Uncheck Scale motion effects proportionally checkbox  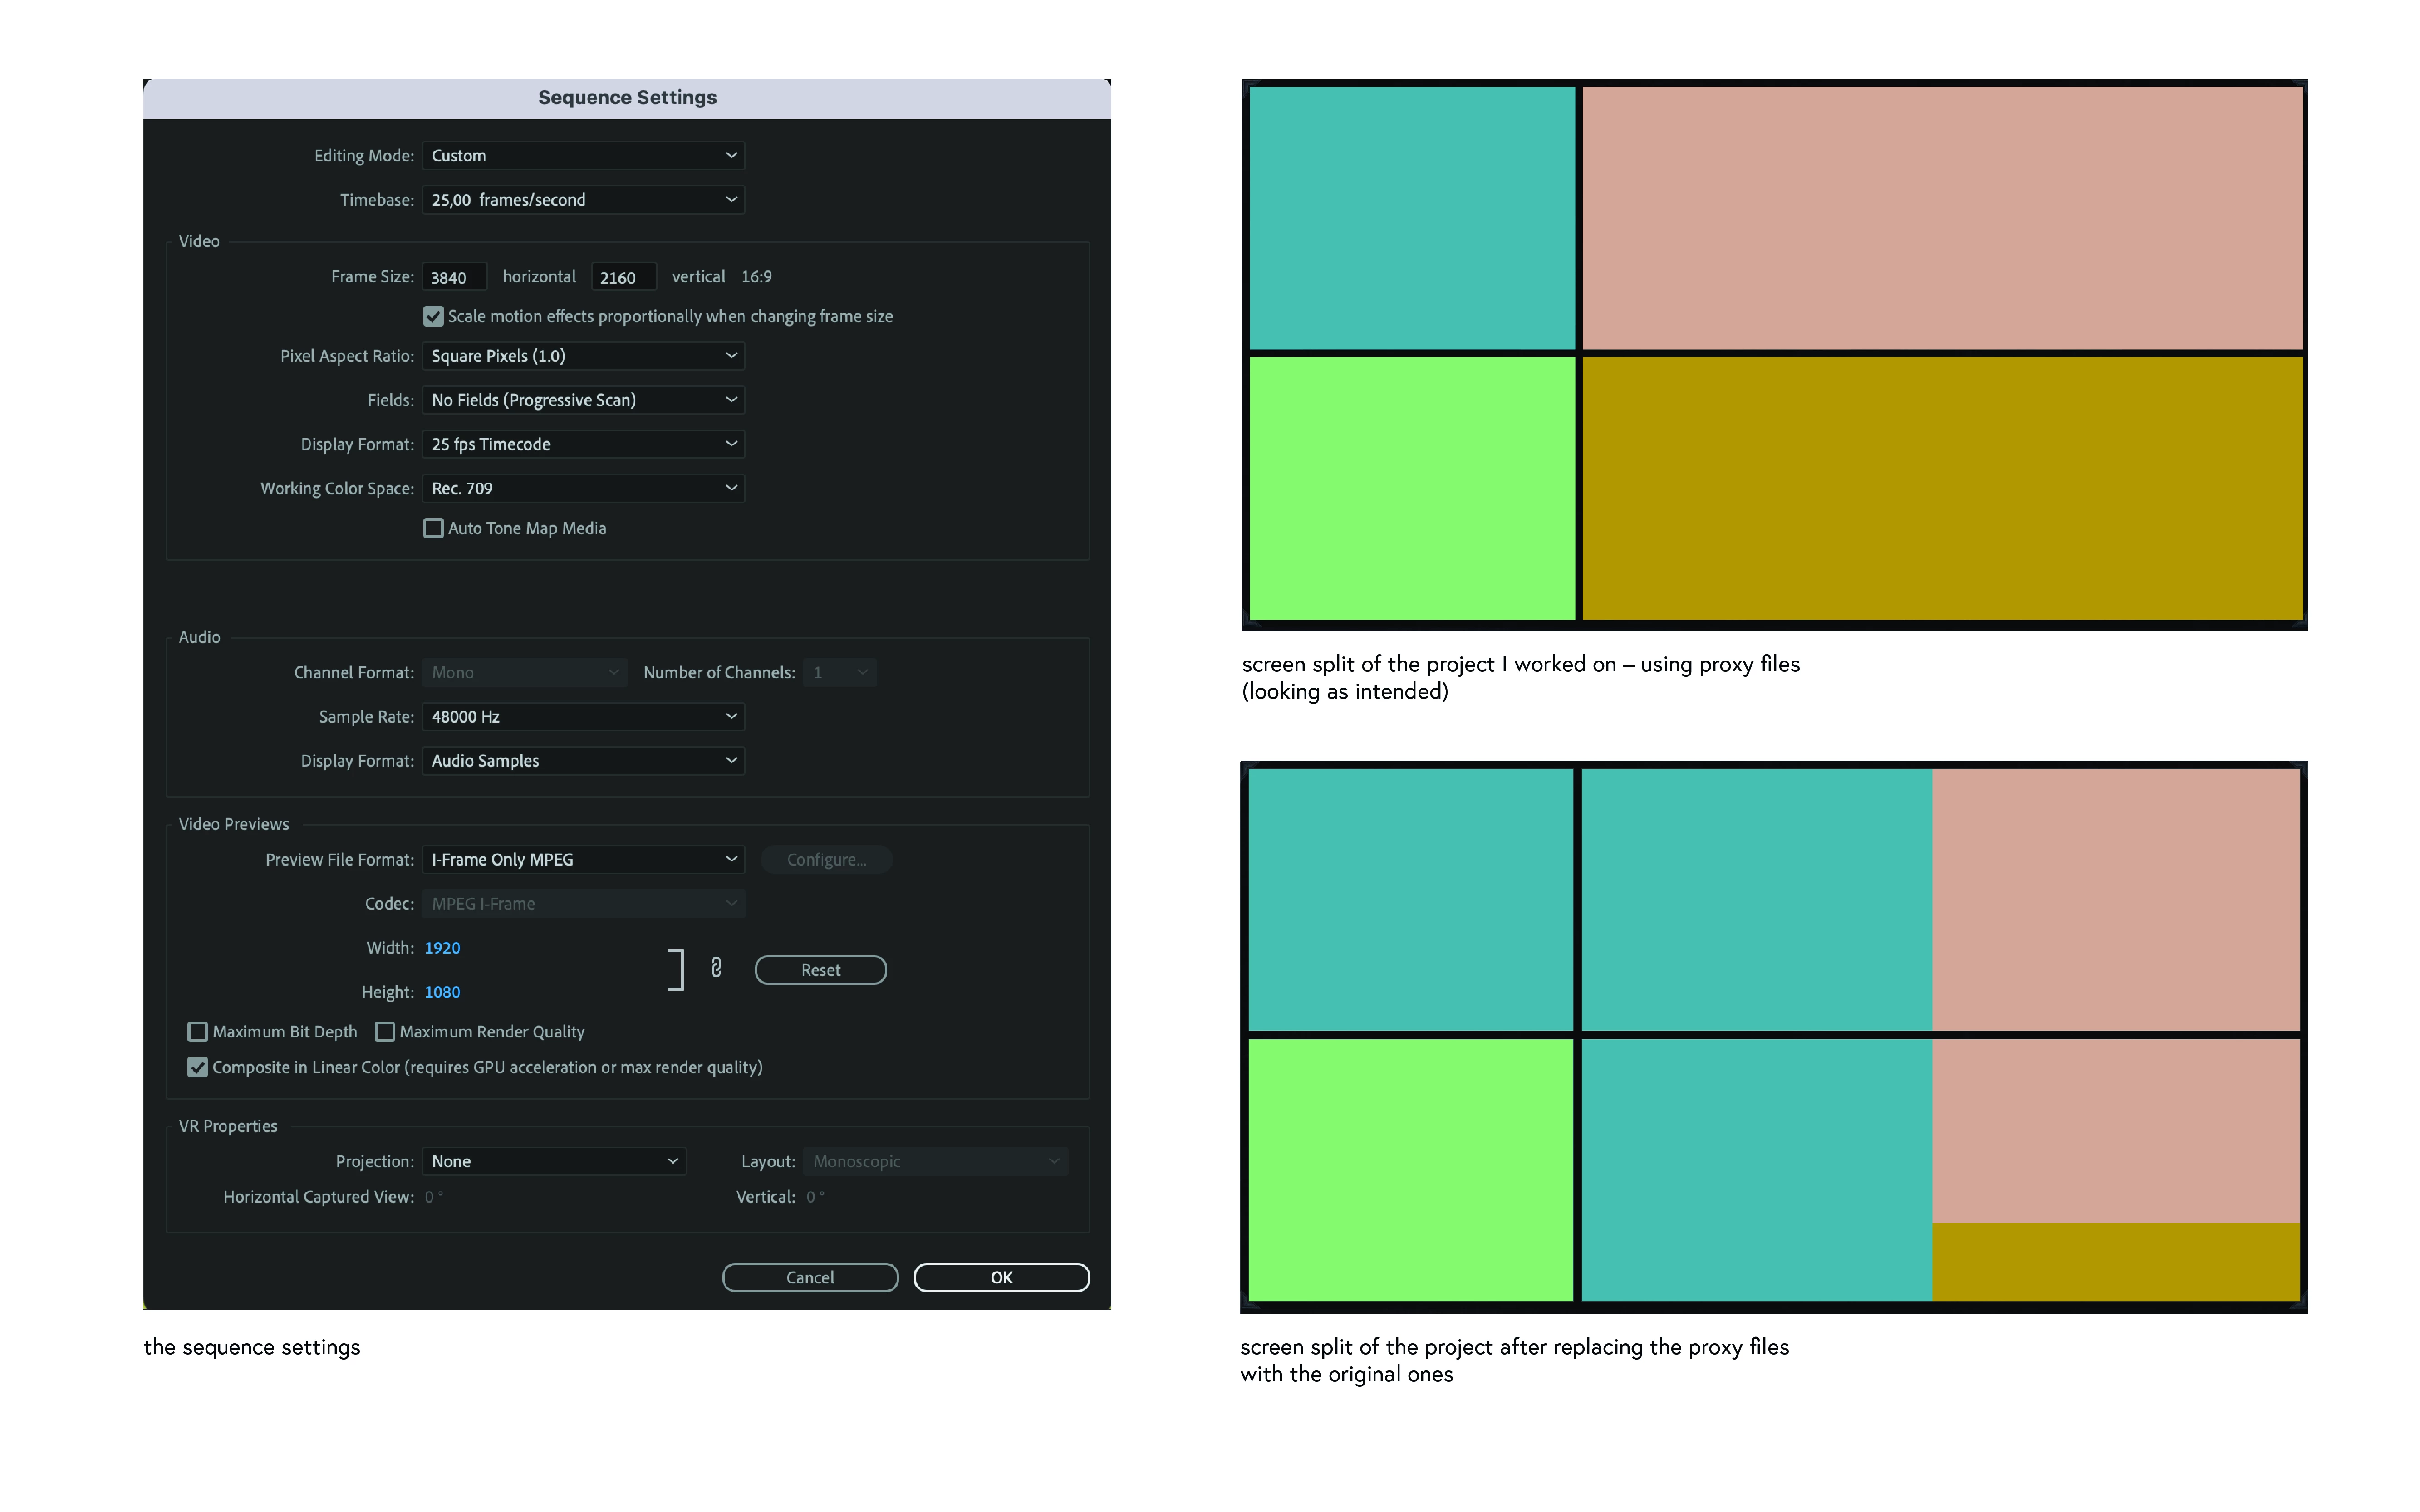(x=433, y=316)
